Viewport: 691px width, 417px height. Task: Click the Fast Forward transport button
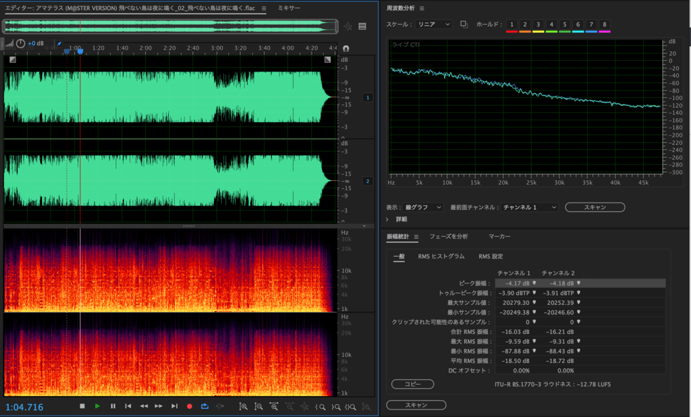coord(159,406)
